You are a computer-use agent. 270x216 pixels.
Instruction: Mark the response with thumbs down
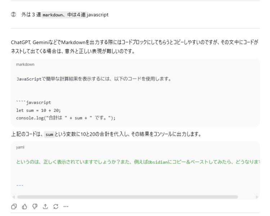pos(34,207)
